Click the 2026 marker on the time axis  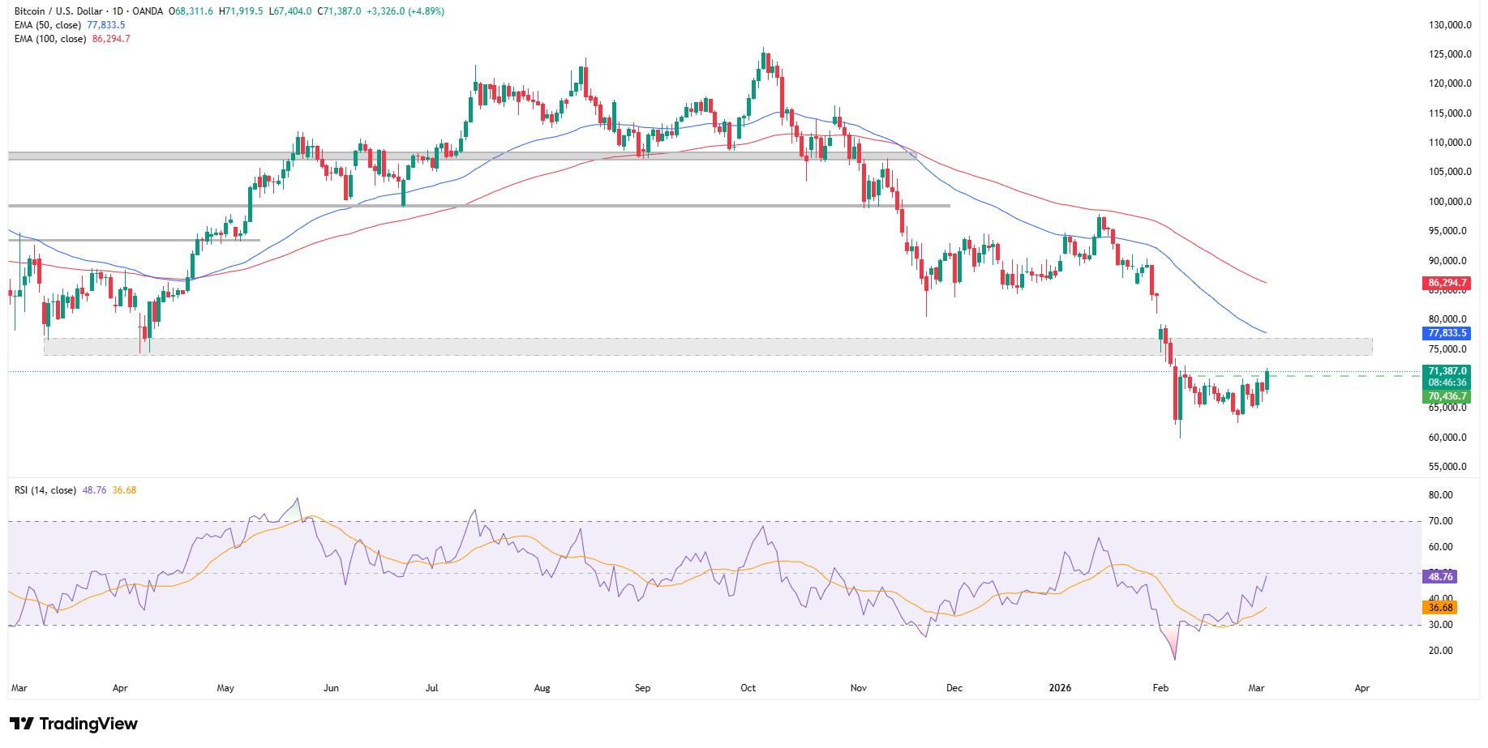coord(1060,688)
